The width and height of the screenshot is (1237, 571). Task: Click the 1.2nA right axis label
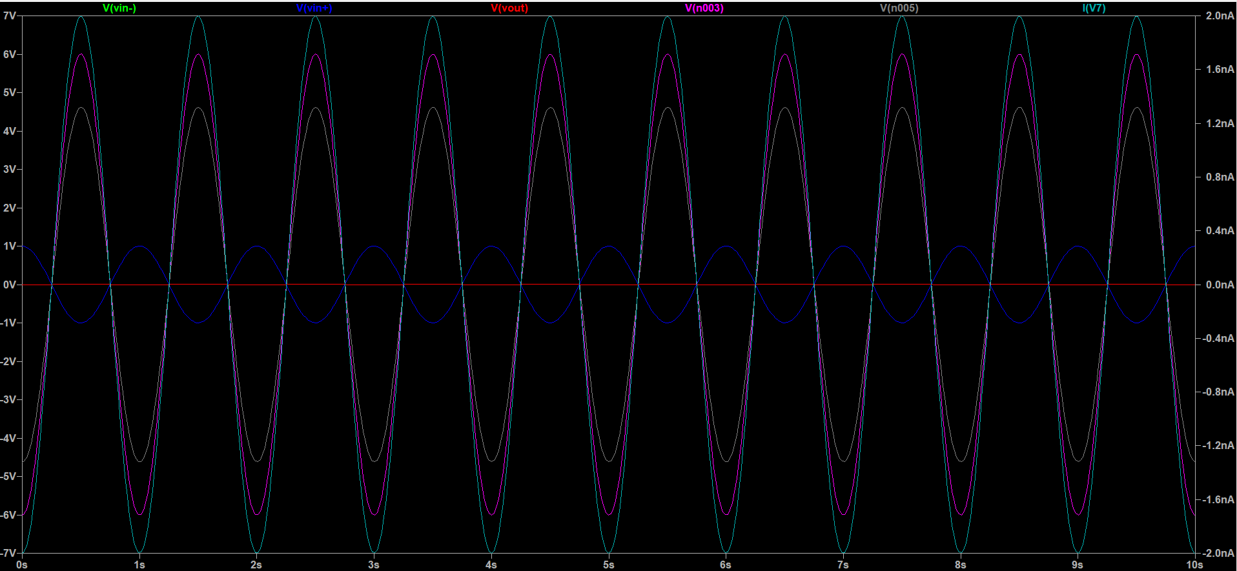coord(1220,123)
